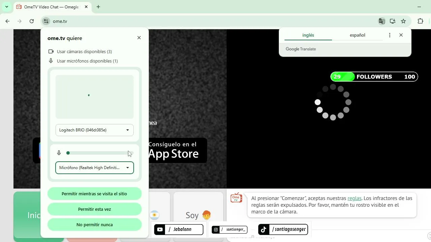This screenshot has width=431, height=242.
Task: Open the tab search dropdown arrow
Action: point(6,7)
